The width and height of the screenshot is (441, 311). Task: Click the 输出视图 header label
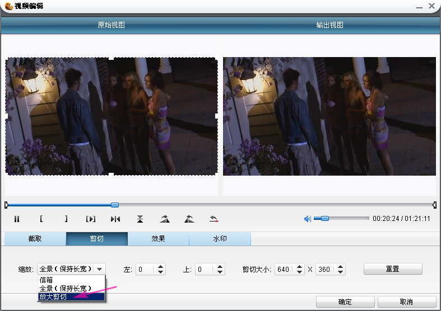[x=329, y=25]
